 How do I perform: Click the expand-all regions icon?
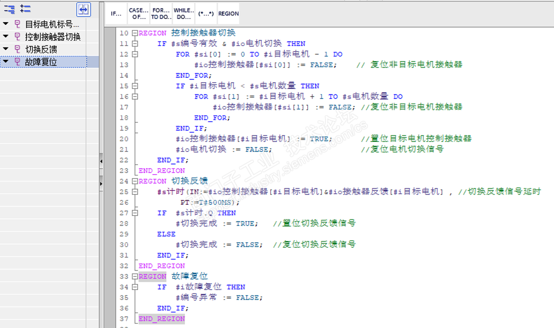point(25,9)
